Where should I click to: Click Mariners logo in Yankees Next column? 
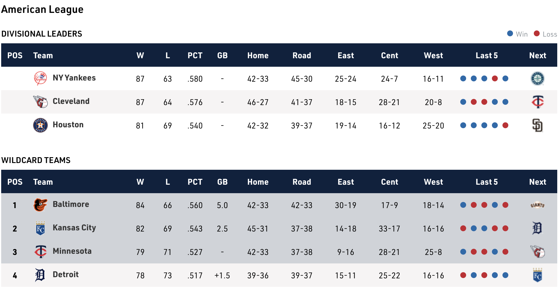[x=537, y=78]
